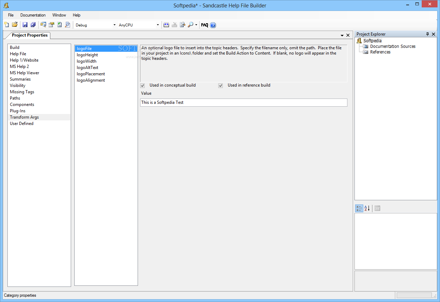Select the Components category
Viewport: 440px width, 302px height.
(x=39, y=105)
